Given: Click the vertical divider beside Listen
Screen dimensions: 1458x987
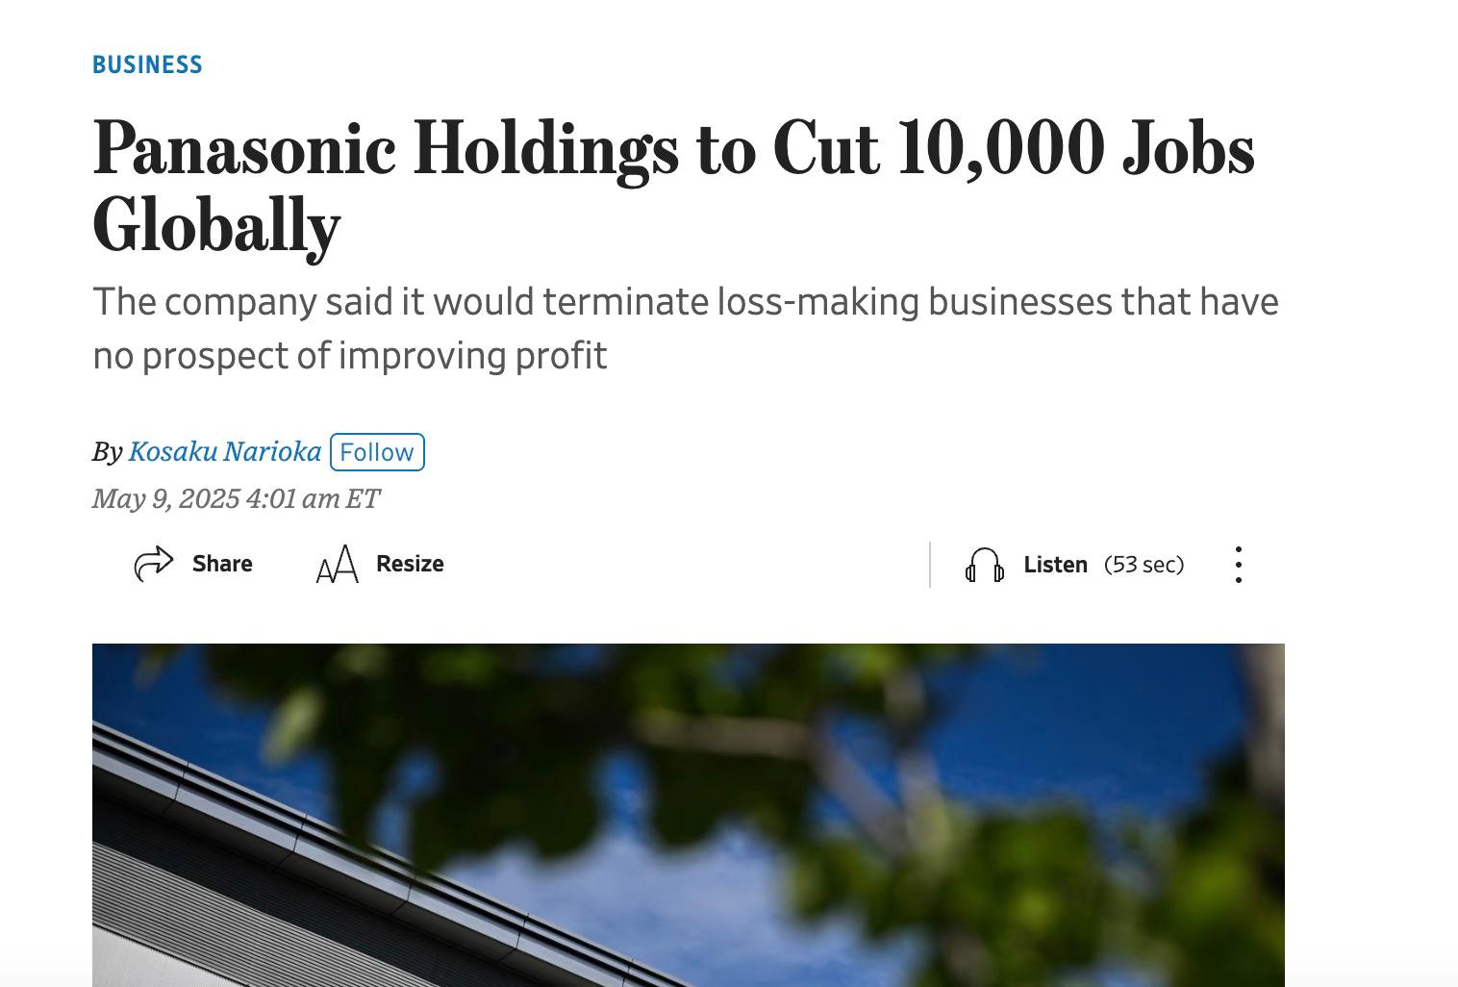Looking at the screenshot, I should pos(930,565).
